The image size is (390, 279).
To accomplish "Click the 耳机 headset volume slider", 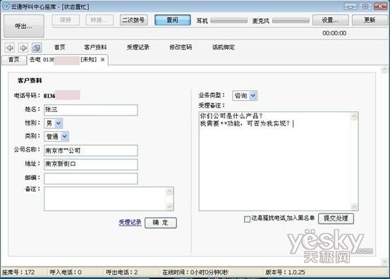I will click(228, 20).
